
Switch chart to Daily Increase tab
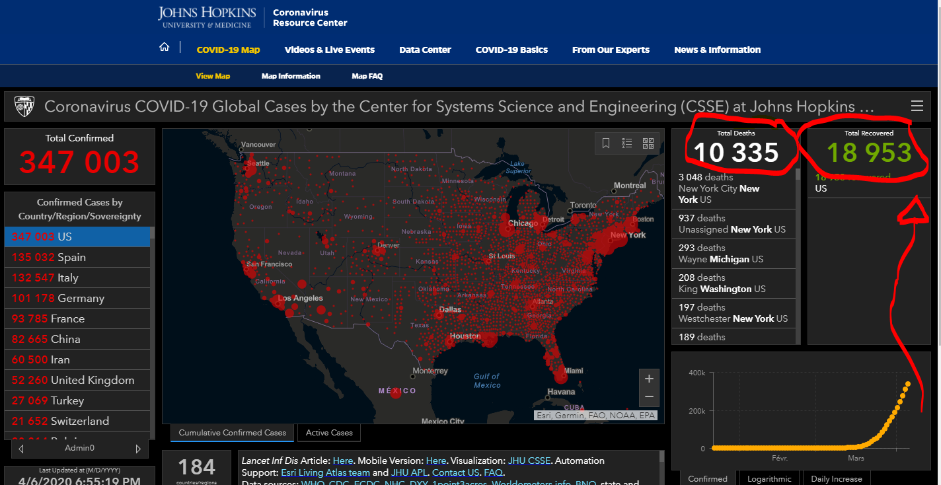[837, 478]
